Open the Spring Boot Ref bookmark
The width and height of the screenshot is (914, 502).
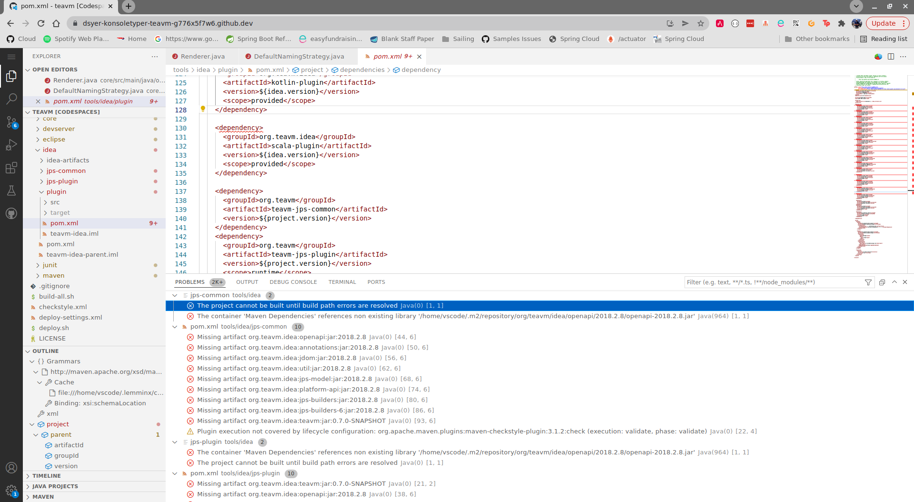[258, 39]
